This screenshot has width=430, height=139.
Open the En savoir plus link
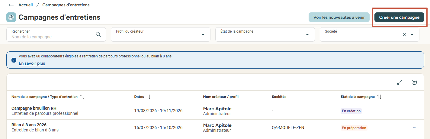tap(32, 63)
